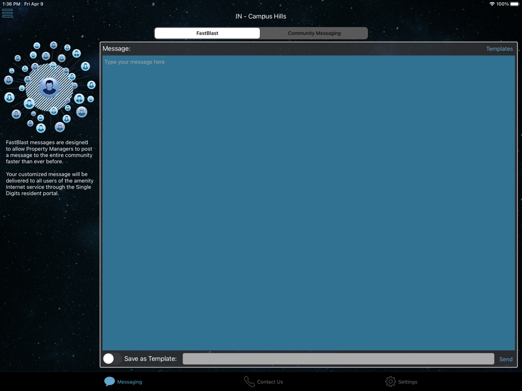This screenshot has width=522, height=391.
Task: Open the Contact Us tab
Action: point(263,381)
